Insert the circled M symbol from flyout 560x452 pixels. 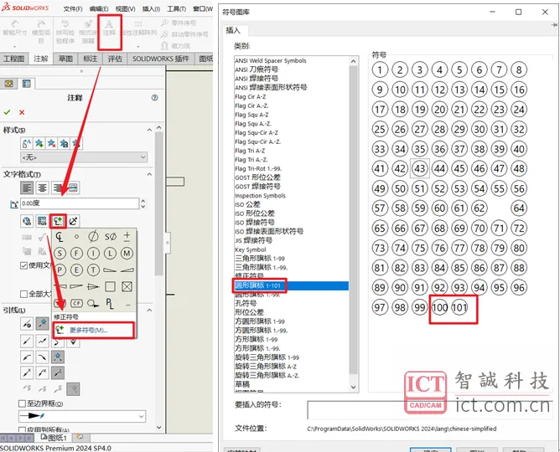pos(127,253)
